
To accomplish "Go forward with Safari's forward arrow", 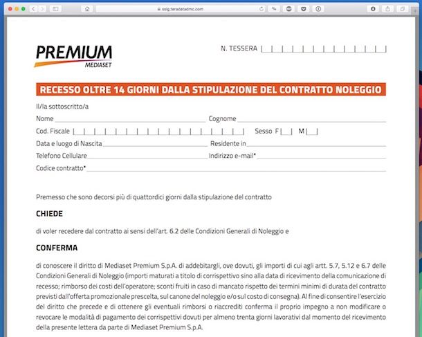I will click(42, 9).
